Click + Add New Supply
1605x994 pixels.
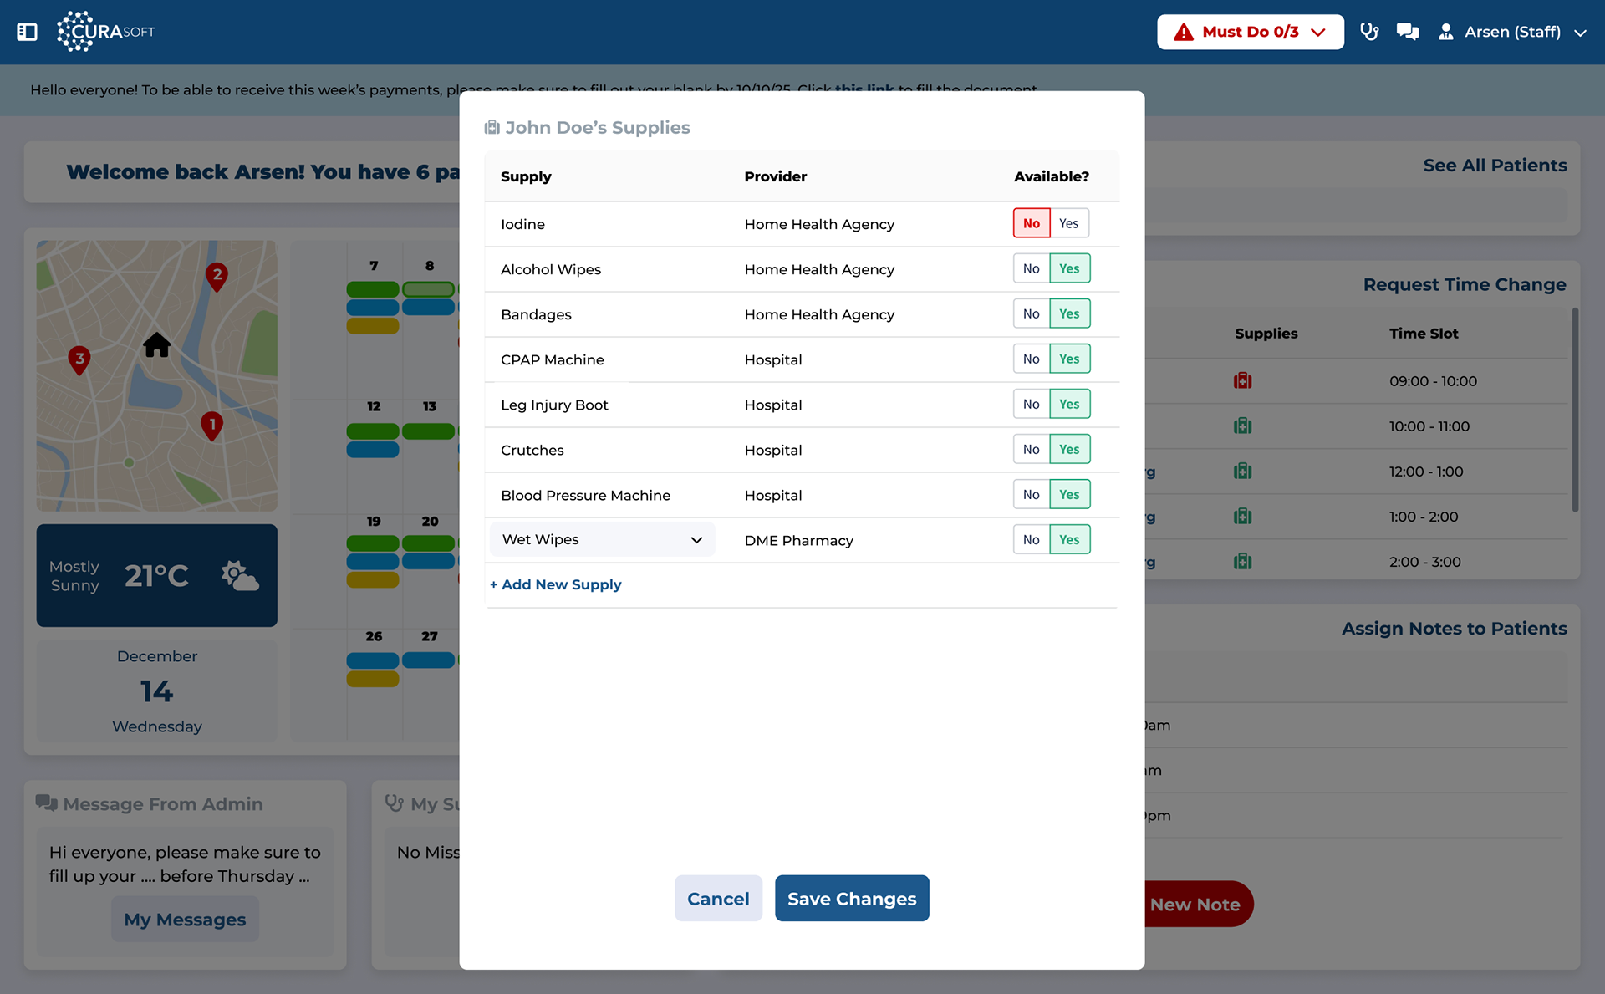point(556,584)
